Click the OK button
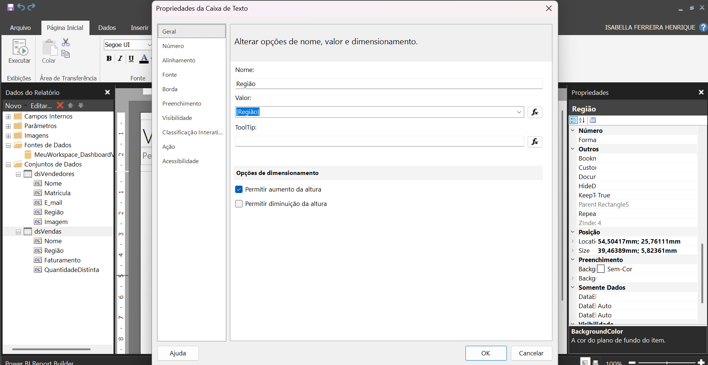 pos(486,353)
